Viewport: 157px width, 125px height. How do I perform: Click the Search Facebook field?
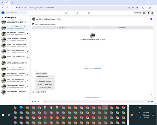pos(17,13)
